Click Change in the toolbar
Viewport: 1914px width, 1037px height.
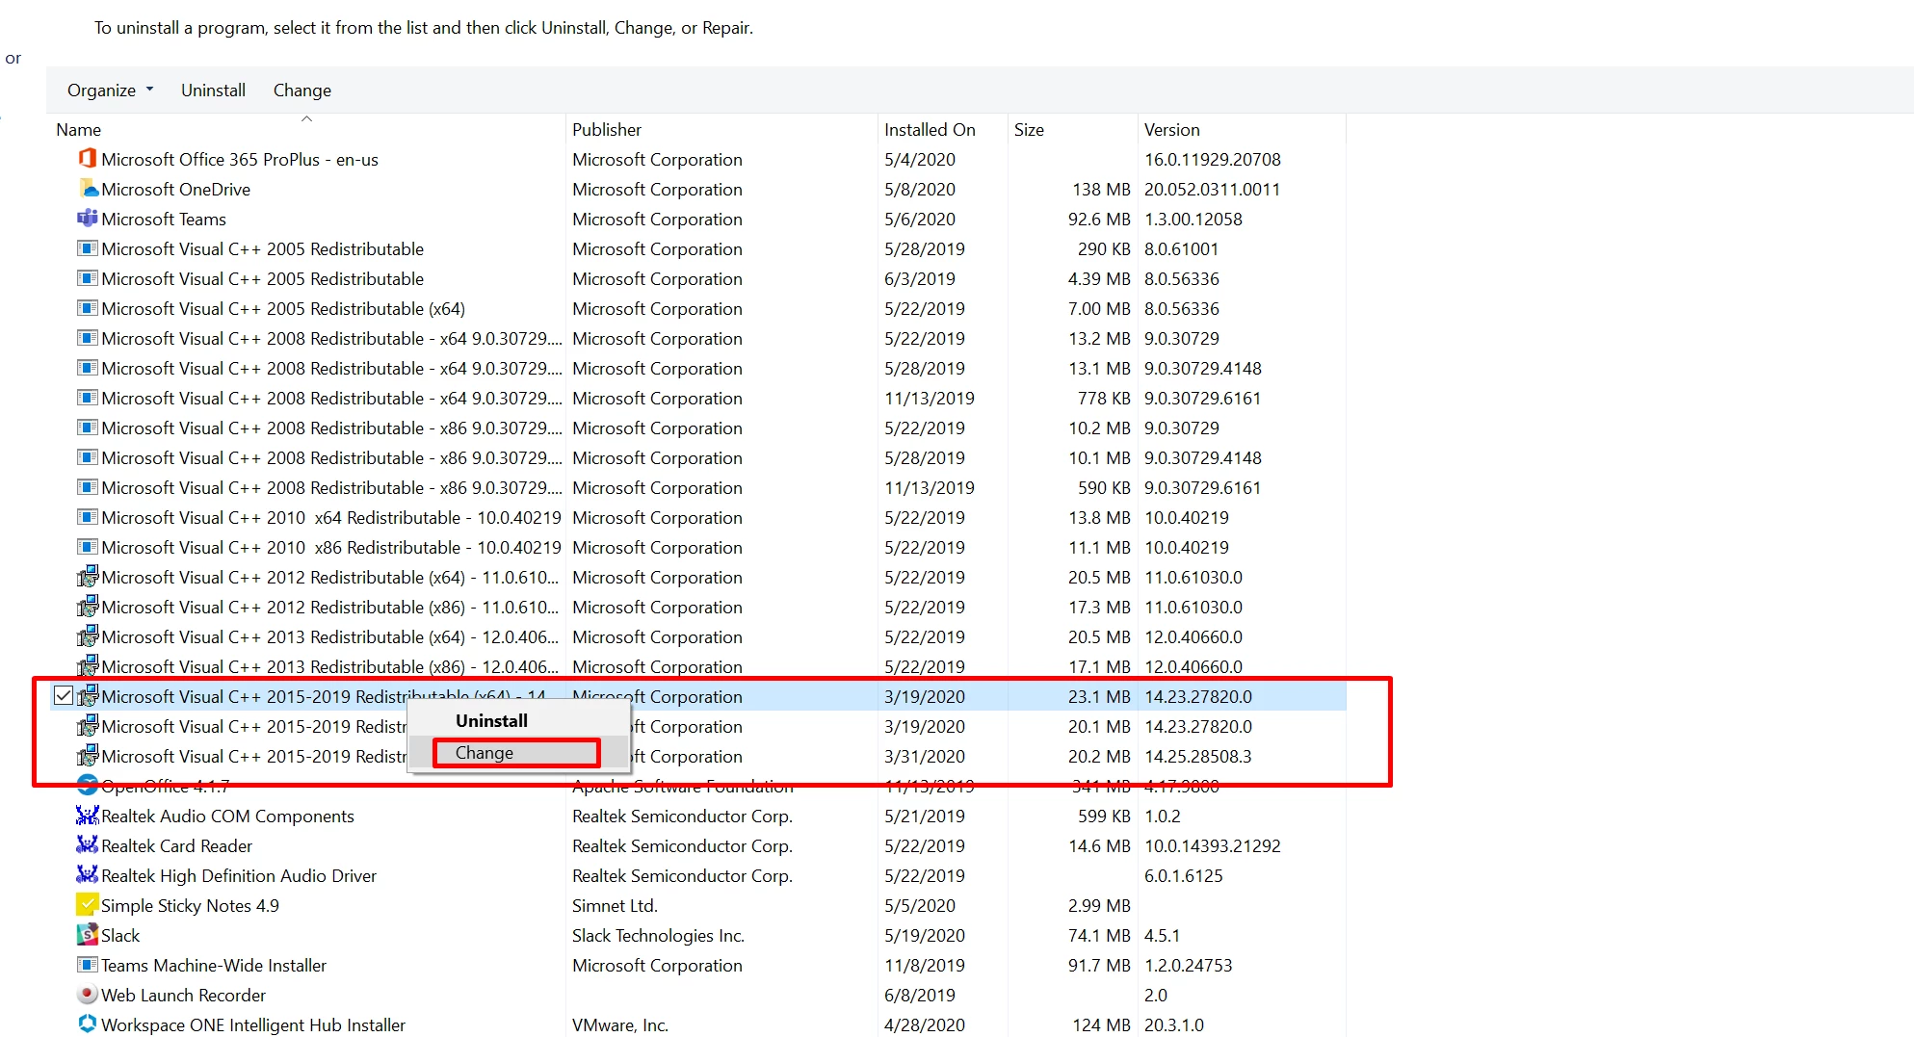[302, 90]
